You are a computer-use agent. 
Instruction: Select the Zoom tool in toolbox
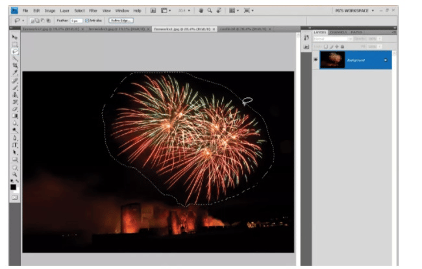point(15,174)
